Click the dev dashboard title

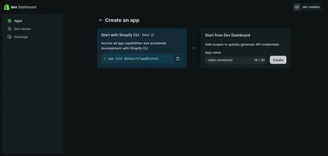click(24, 7)
